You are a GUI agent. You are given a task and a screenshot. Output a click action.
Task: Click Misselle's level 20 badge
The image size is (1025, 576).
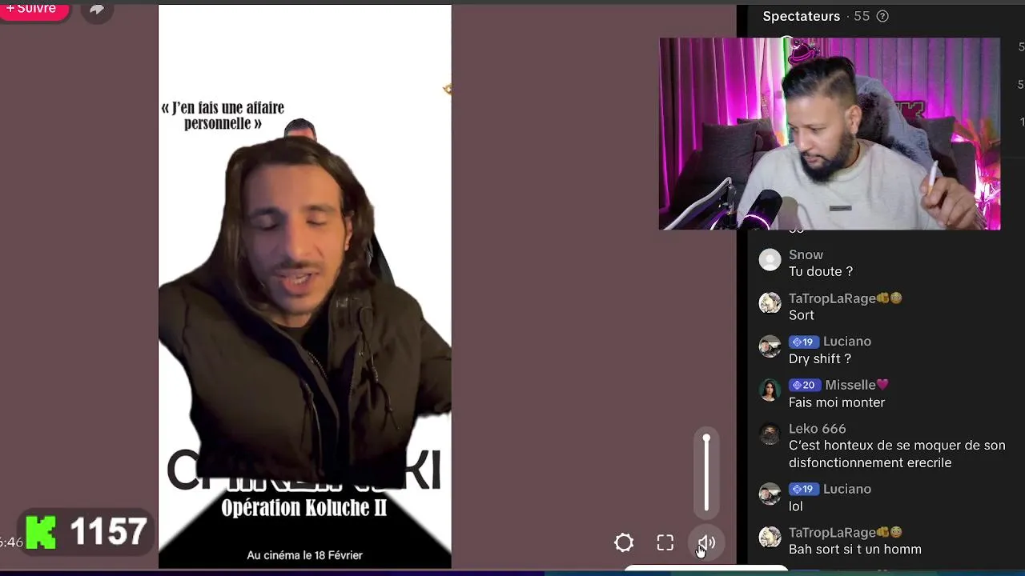click(804, 385)
